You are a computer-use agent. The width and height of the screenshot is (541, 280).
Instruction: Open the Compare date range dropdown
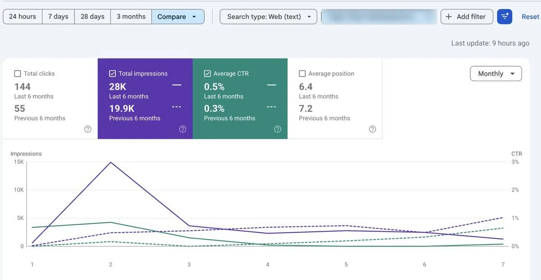[178, 17]
